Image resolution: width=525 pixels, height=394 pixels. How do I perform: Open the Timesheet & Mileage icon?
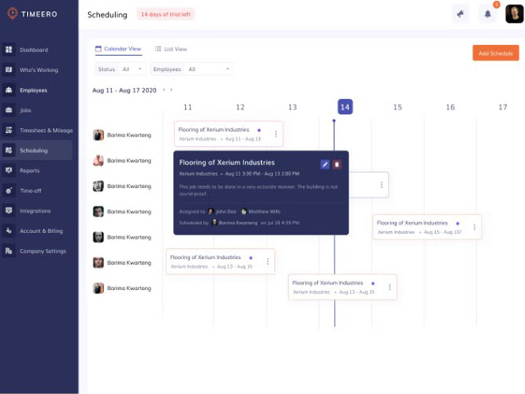9,130
